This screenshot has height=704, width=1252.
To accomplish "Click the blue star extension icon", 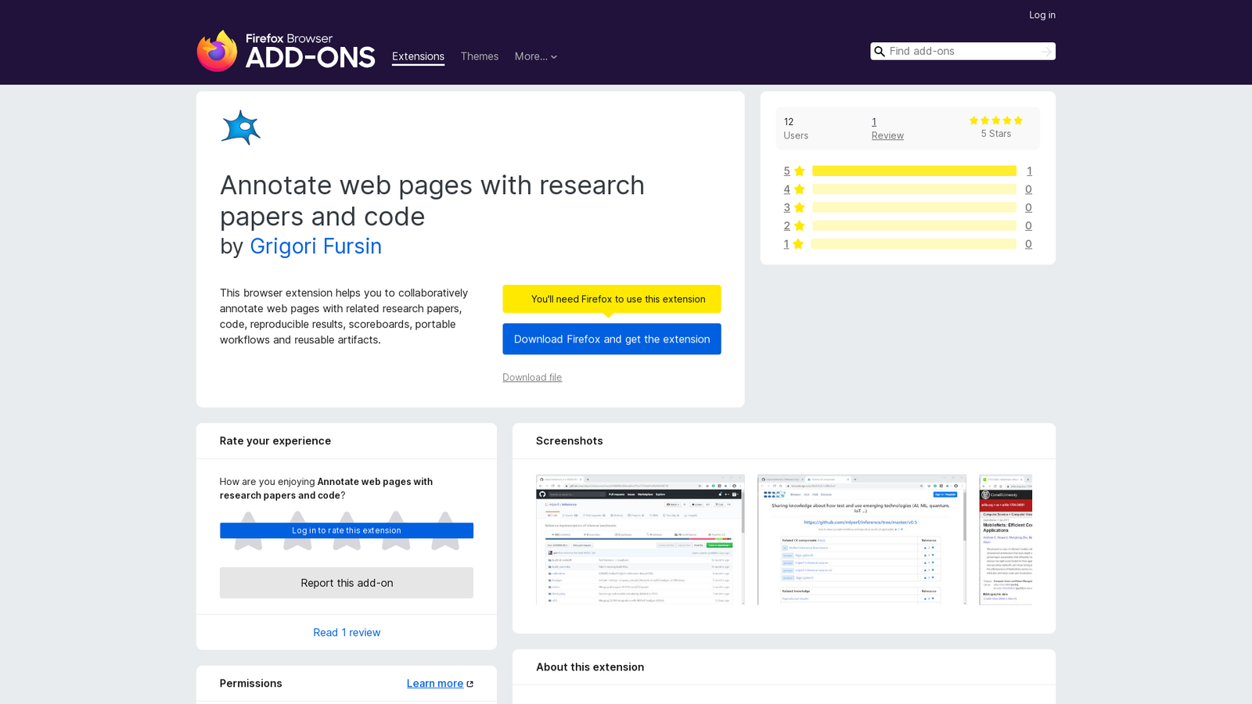I will click(x=240, y=128).
